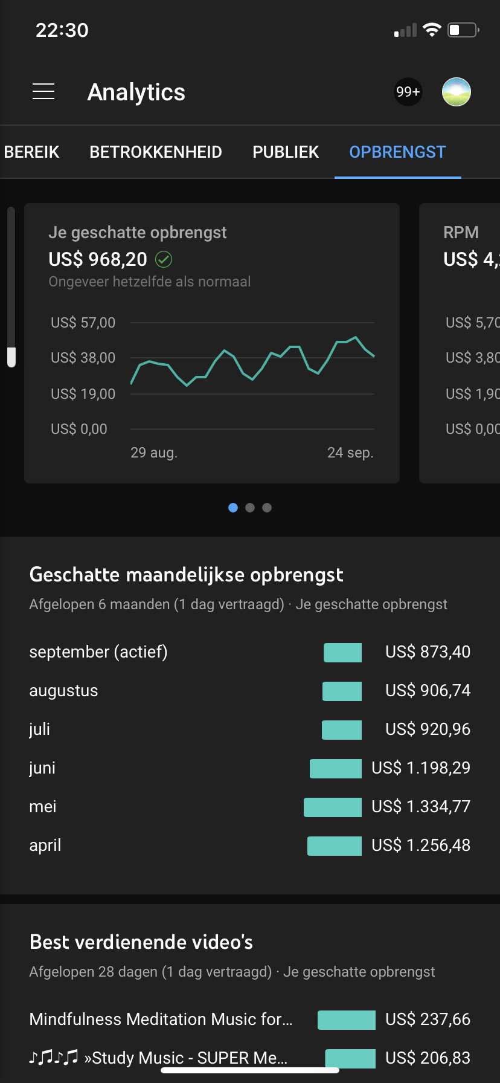Open the Mindfulness Meditation Music video row
This screenshot has height=1083, width=500.
[x=161, y=1020]
